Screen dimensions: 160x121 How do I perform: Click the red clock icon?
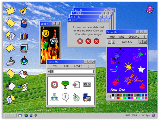[54, 85]
